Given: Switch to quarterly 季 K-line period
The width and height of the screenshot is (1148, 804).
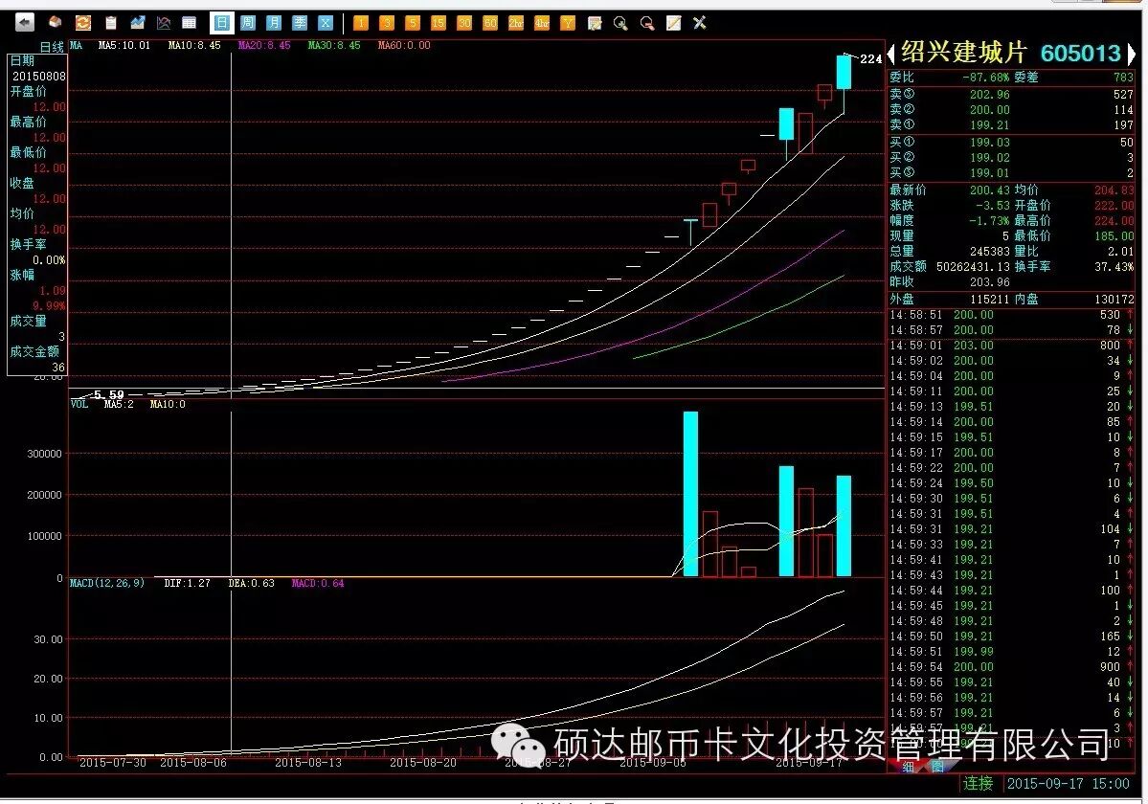Looking at the screenshot, I should click(x=300, y=23).
